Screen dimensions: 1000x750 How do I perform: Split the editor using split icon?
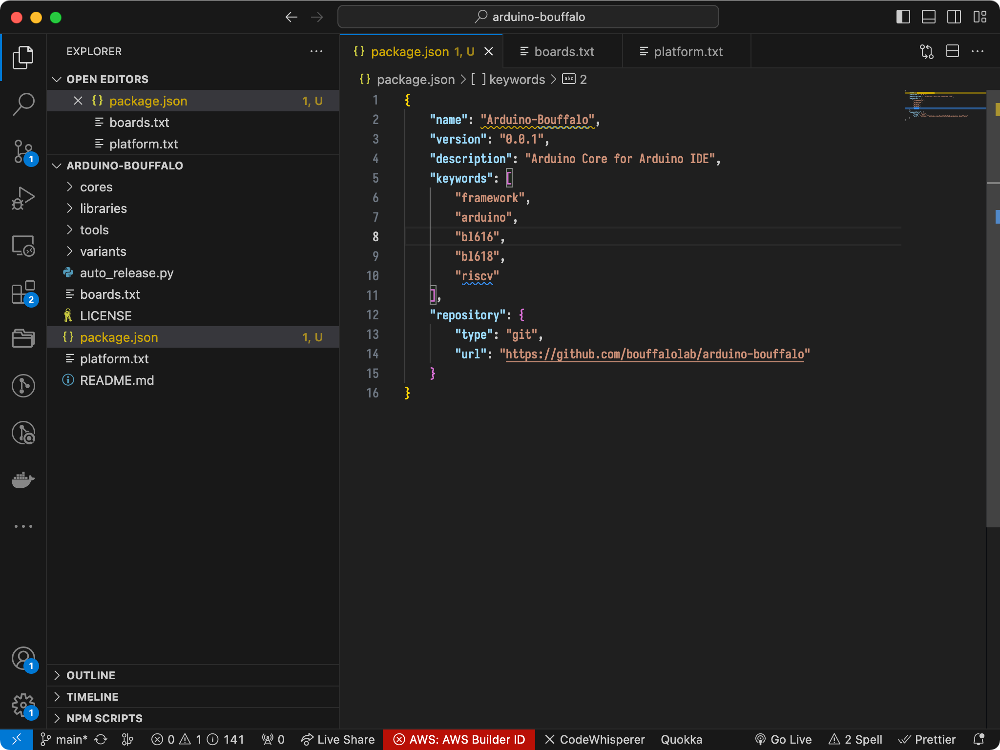[x=953, y=51]
